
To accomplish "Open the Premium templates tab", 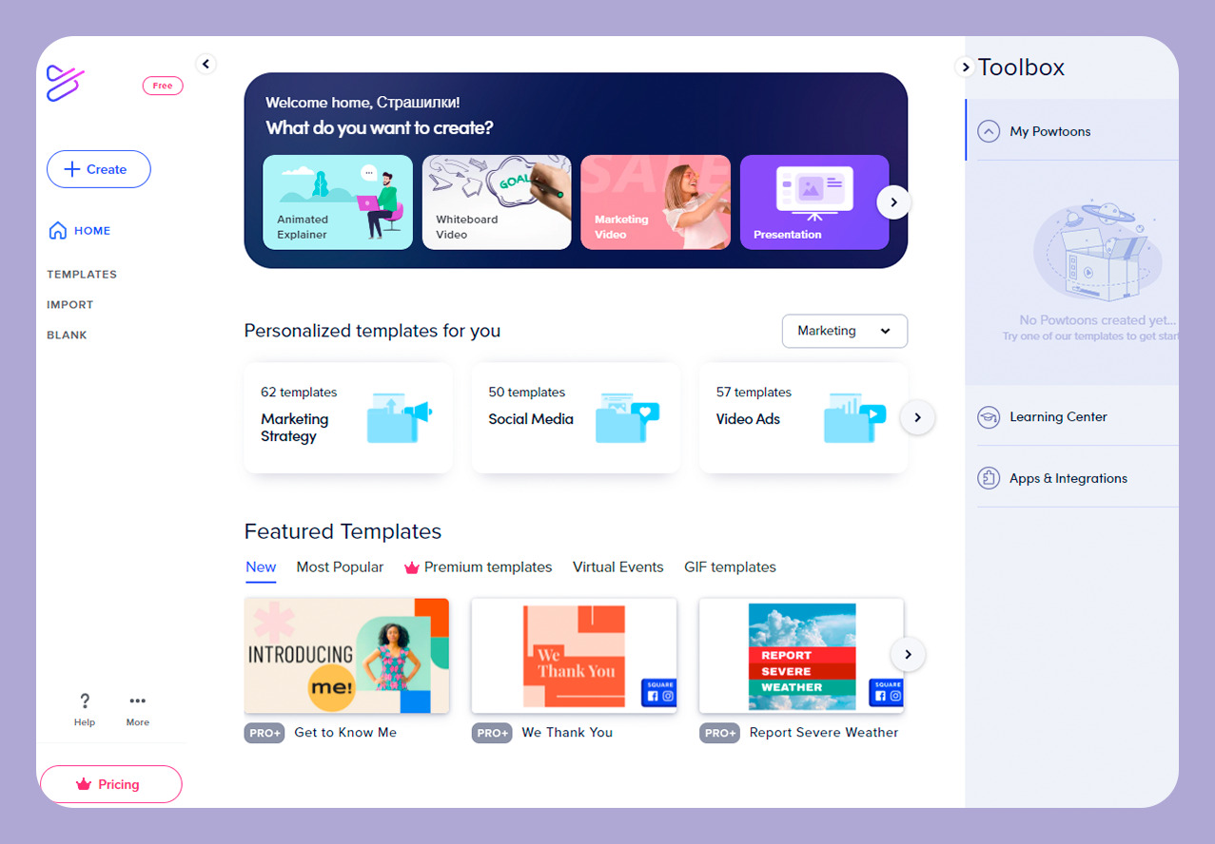I will coord(478,567).
